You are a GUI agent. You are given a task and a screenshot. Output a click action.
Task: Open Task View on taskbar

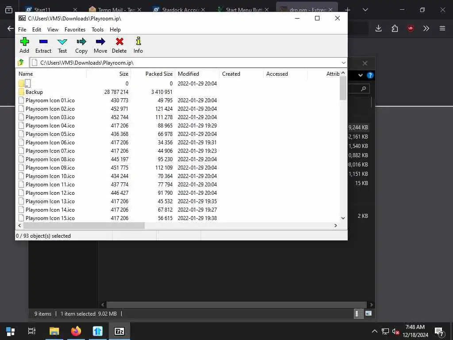coord(31,331)
